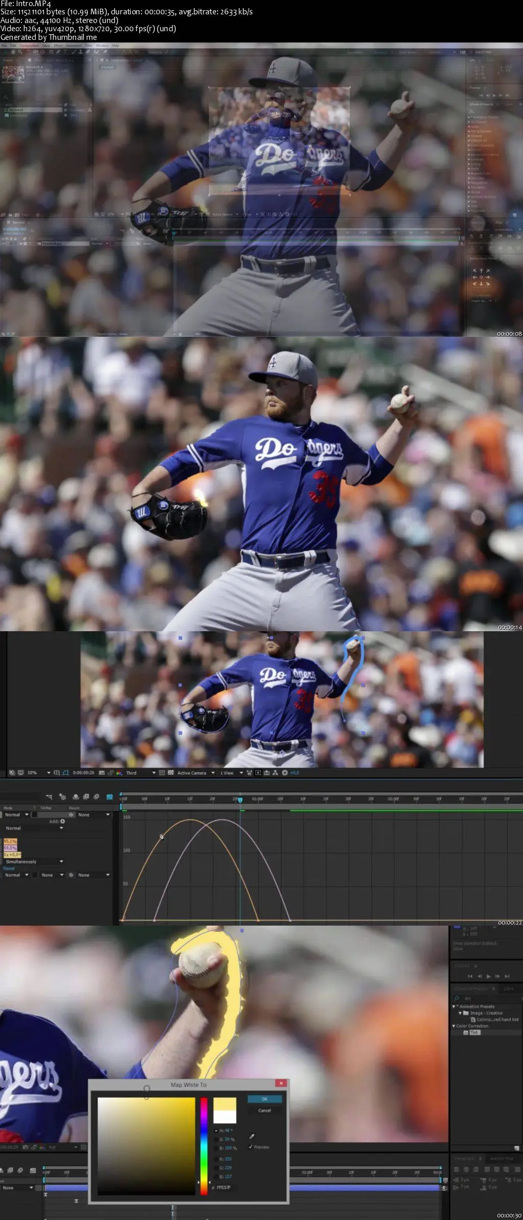Click the Reset link in timeline properties
Viewport: 523px width, 1220px height.
[9, 868]
